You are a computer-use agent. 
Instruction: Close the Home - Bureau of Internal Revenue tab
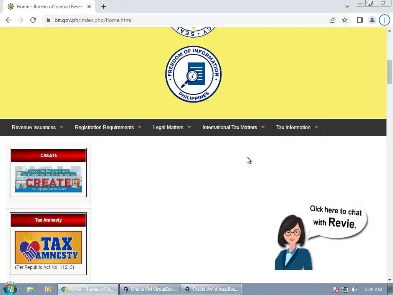click(x=89, y=7)
